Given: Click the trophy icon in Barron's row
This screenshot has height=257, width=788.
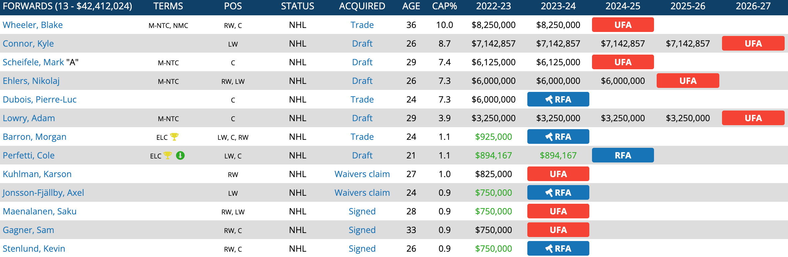Looking at the screenshot, I should [174, 136].
